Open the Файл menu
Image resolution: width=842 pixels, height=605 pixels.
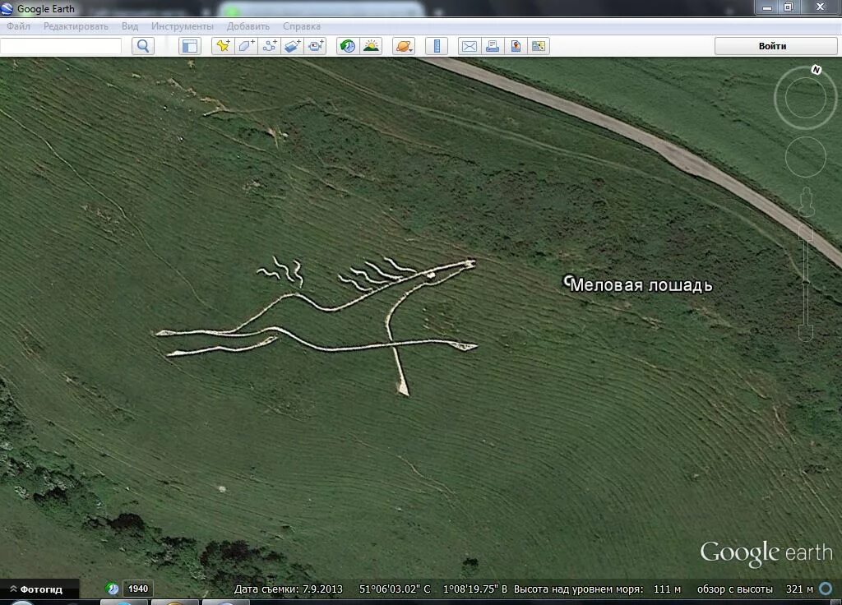pyautogui.click(x=18, y=25)
